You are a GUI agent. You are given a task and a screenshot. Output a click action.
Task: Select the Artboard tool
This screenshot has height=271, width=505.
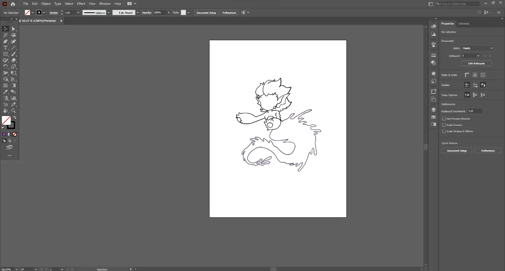[6, 105]
